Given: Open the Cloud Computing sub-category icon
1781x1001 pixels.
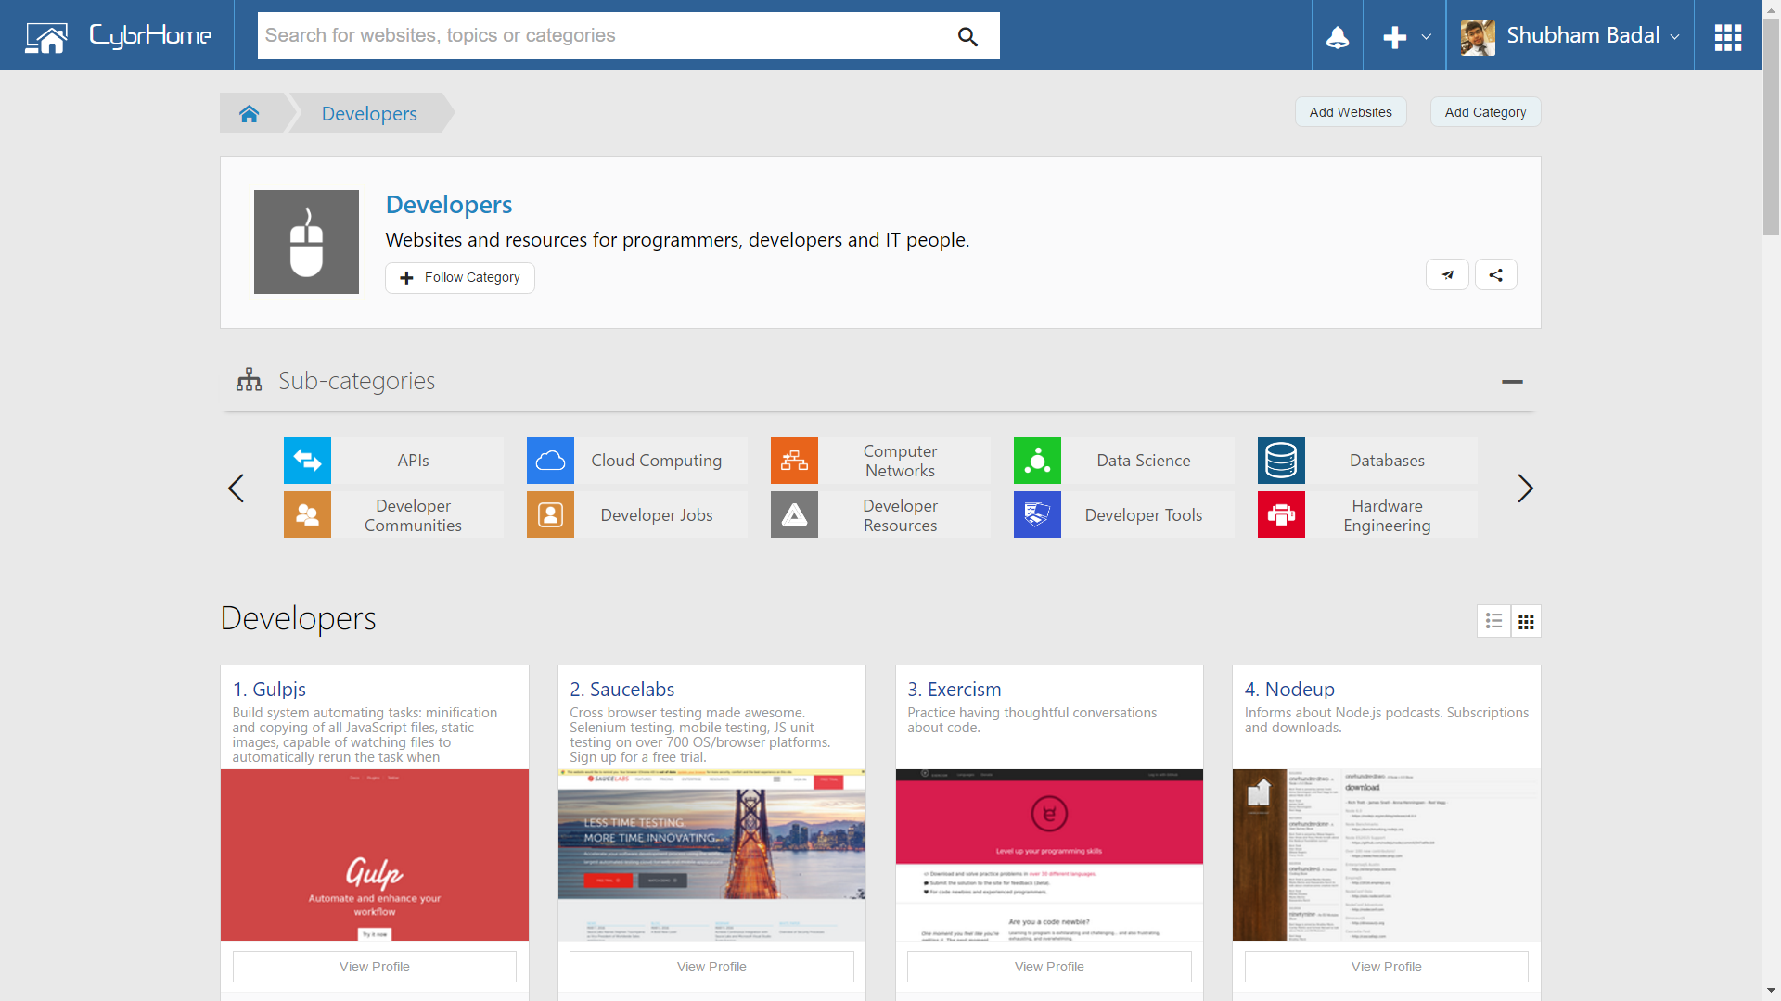Looking at the screenshot, I should 550,461.
